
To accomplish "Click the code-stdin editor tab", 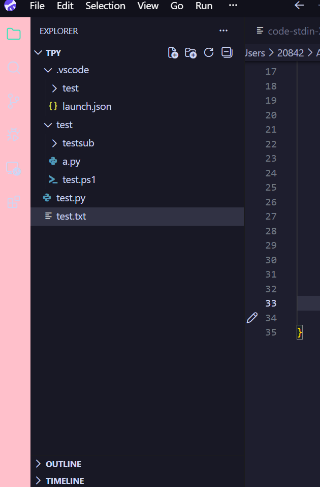I will click(x=287, y=31).
